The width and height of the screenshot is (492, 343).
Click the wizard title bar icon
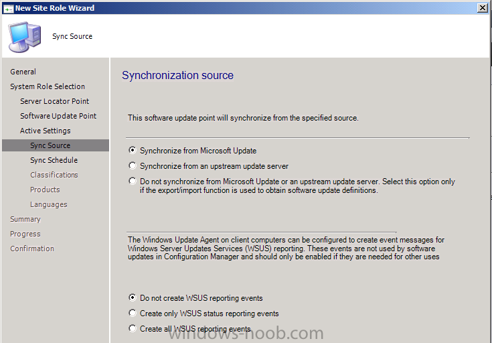[x=8, y=8]
